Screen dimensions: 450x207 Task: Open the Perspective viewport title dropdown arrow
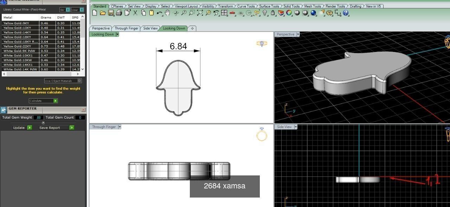tap(298, 34)
